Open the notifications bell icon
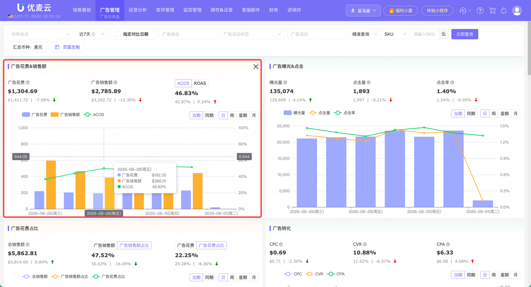The width and height of the screenshot is (531, 287). pos(504,11)
